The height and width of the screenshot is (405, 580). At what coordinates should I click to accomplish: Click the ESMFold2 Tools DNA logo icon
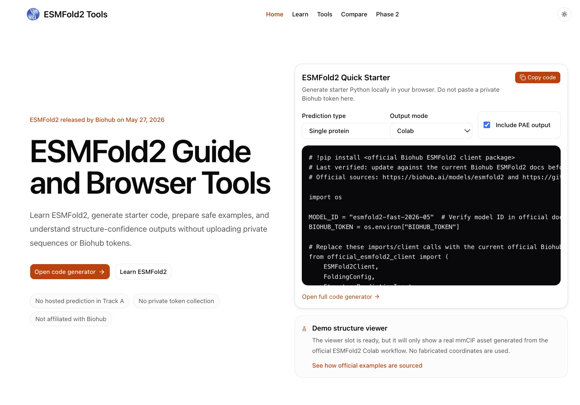tap(33, 14)
